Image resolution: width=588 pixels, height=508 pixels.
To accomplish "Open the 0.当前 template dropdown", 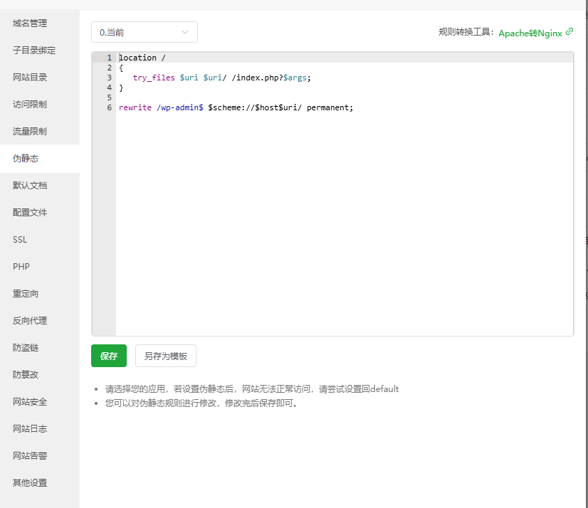I will [x=145, y=32].
